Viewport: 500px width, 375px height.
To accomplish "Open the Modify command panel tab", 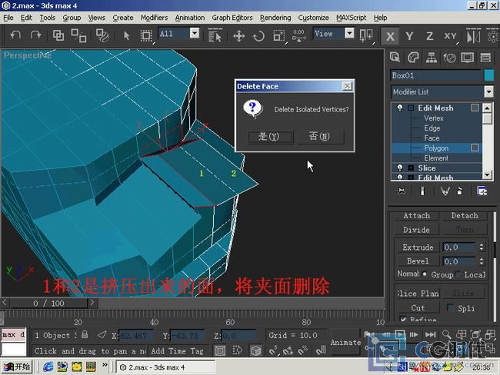I will (413, 58).
